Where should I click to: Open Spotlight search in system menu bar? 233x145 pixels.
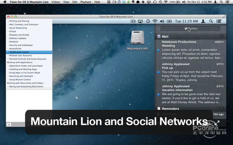221,2
